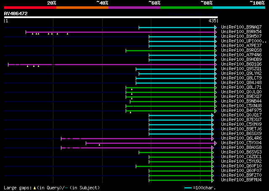This screenshot has width=269, height=191.
Task: Select the UniRef100_Q0JQ17 label
Action: pyautogui.click(x=241, y=115)
